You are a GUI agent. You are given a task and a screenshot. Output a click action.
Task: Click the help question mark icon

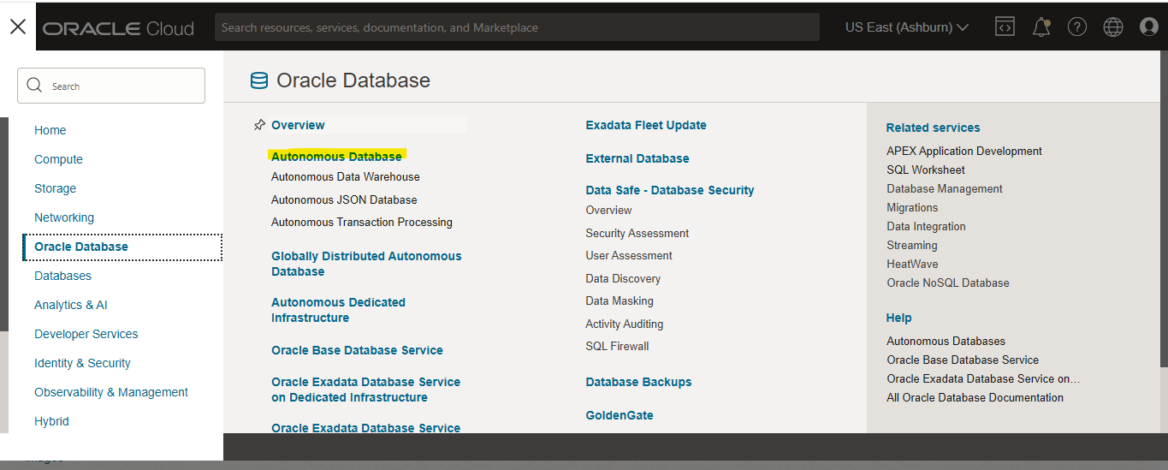point(1077,27)
